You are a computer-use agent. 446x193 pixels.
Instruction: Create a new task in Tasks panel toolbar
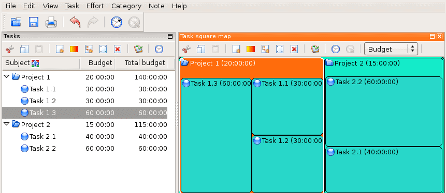tap(60, 50)
